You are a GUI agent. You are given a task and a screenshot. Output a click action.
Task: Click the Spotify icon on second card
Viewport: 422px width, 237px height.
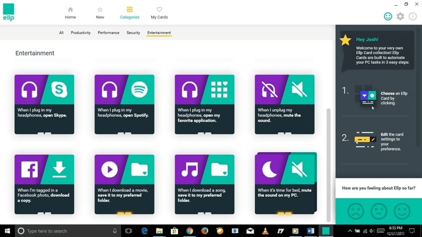[x=139, y=89]
